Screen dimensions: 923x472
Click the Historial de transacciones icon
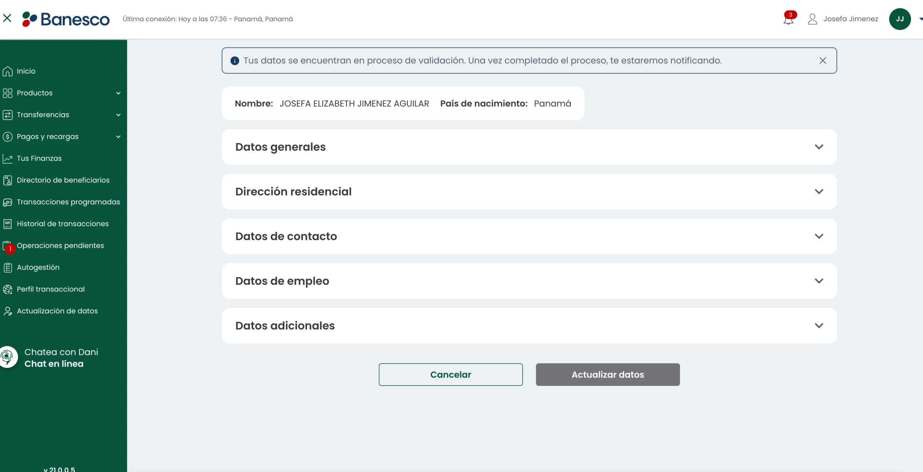pyautogui.click(x=8, y=224)
